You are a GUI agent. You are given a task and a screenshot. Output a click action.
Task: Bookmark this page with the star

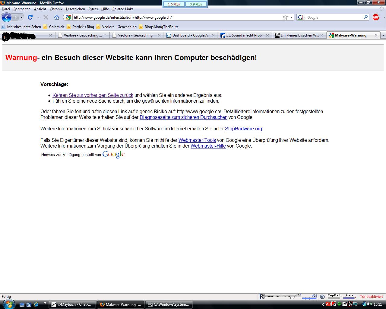coord(285,17)
